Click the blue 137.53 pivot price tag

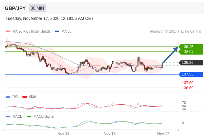[191, 74]
